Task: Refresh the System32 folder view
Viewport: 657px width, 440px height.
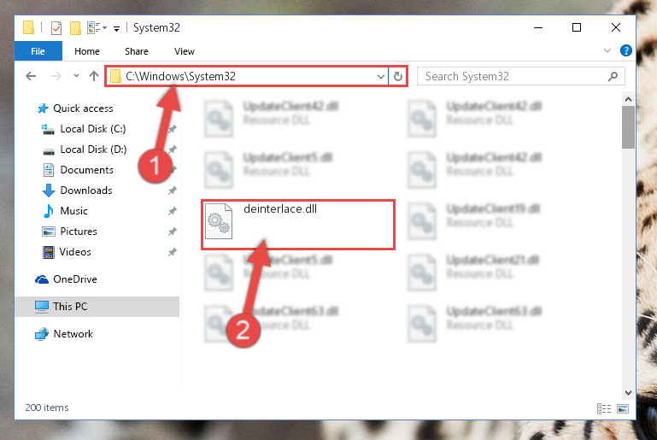Action: 397,76
